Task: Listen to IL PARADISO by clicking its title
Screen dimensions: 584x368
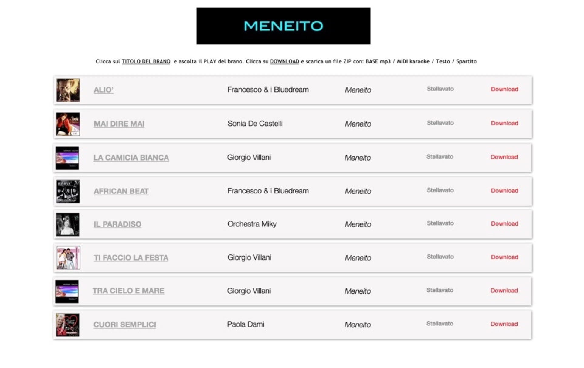Action: (117, 224)
